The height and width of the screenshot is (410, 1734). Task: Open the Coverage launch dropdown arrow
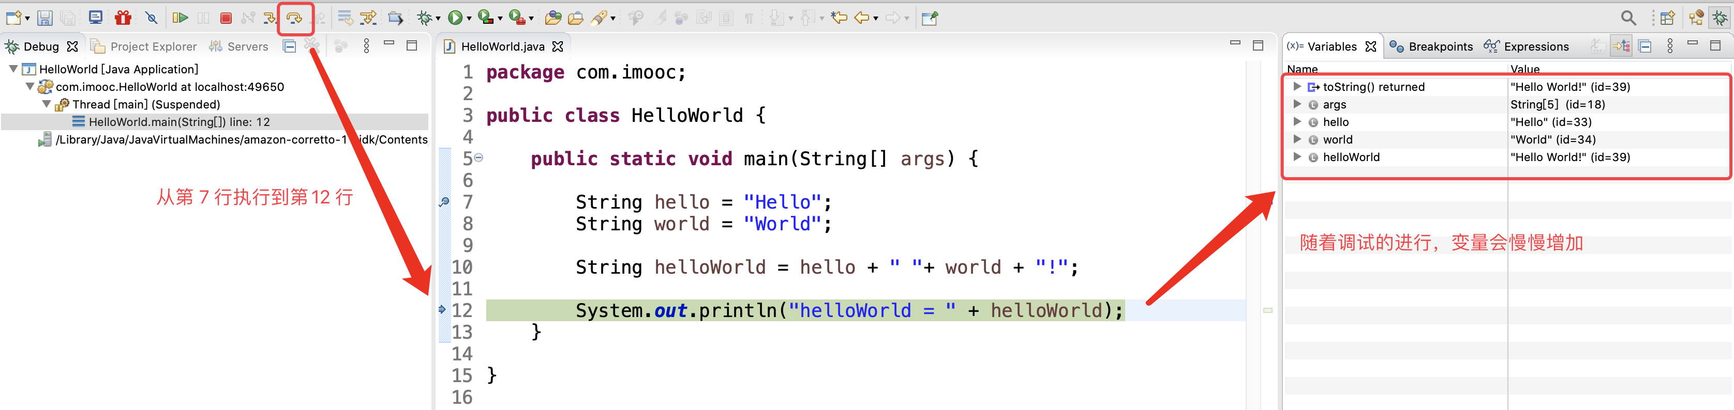tap(500, 19)
